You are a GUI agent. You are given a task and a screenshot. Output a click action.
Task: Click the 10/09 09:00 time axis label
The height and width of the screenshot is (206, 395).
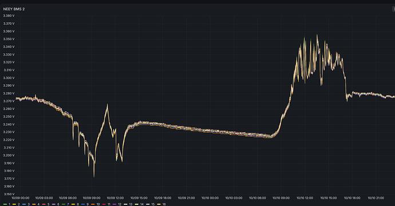click(92, 198)
